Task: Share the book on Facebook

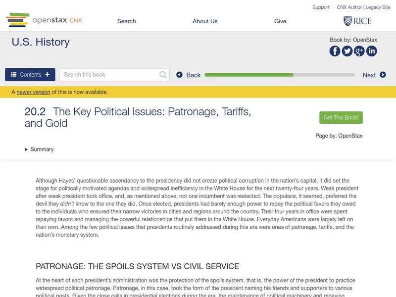Action: tap(335, 51)
